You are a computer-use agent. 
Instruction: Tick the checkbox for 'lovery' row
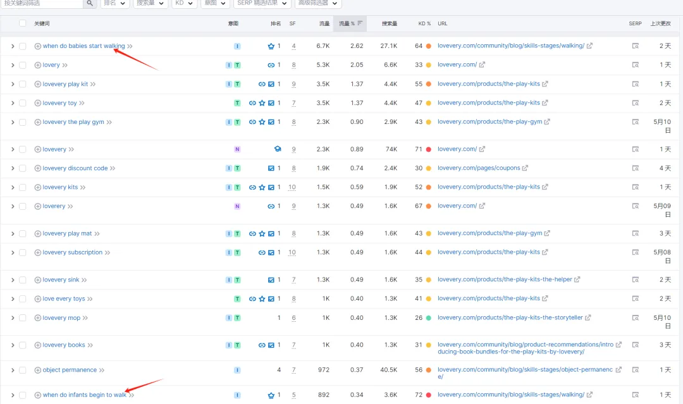tap(22, 65)
